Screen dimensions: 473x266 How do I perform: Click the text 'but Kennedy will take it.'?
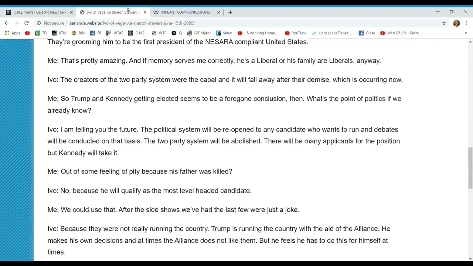pos(83,153)
